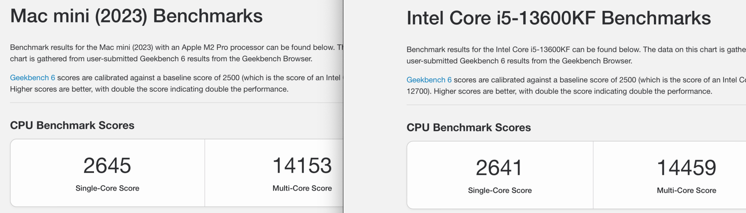The image size is (746, 213).
Task: Select the 2641 single-core score
Action: click(x=499, y=168)
